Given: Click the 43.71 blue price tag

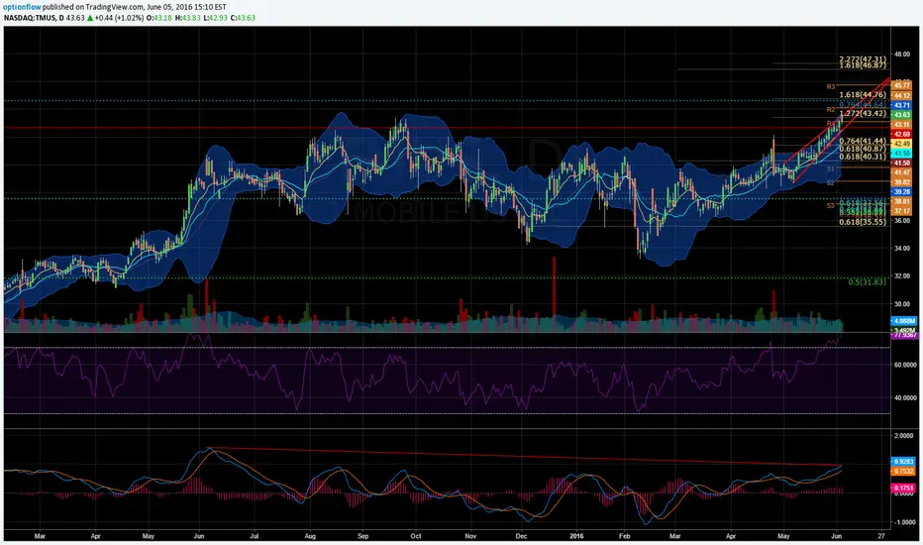Looking at the screenshot, I should coord(902,105).
